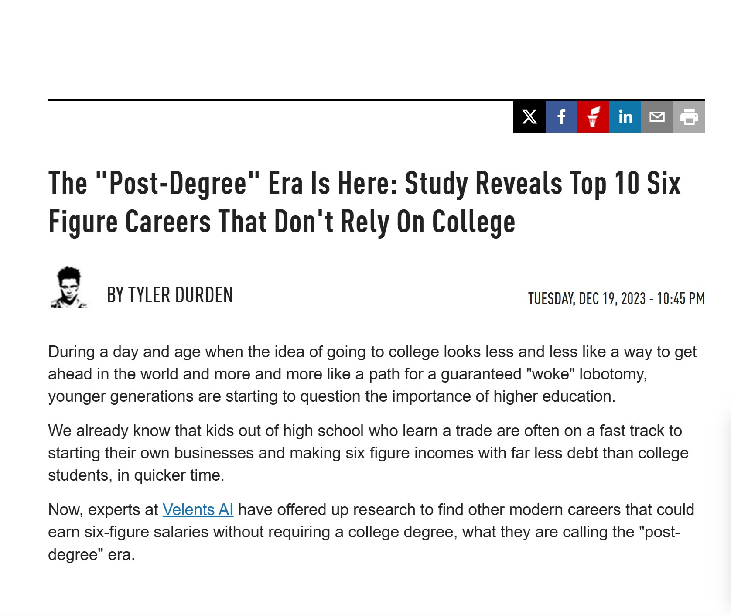Open the "By Tyler Durden" author byline
The width and height of the screenshot is (731, 615).
pos(170,295)
